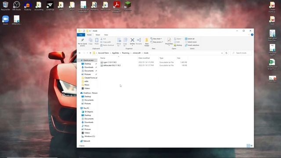Image resolution: width=281 pixels, height=158 pixels.
Task: Open the Copy to dropdown
Action: [125, 42]
